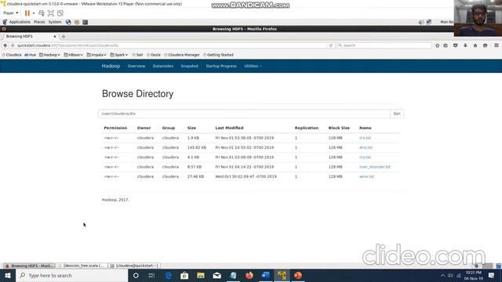Open Snapshot in the Hadoop navbar
The image size is (502, 282).
coord(190,66)
